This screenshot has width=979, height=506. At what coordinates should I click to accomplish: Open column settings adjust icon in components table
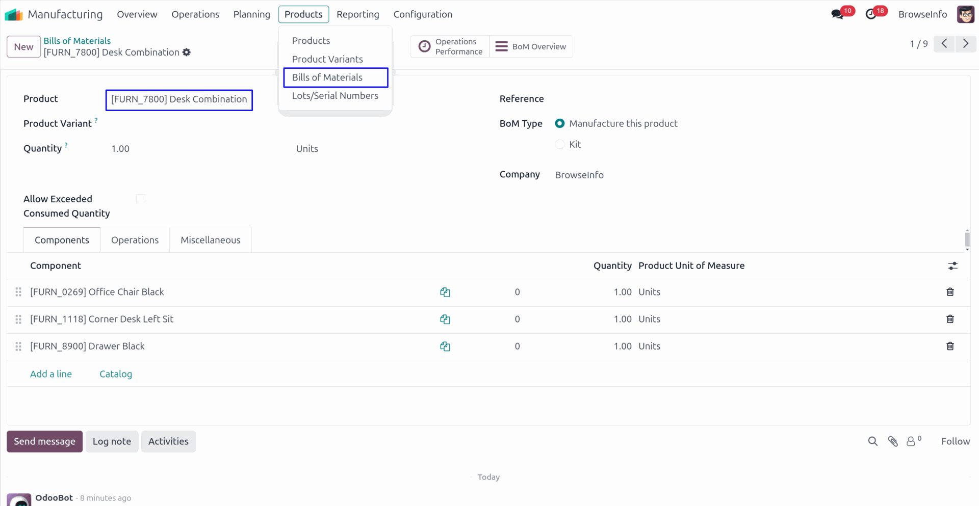952,266
